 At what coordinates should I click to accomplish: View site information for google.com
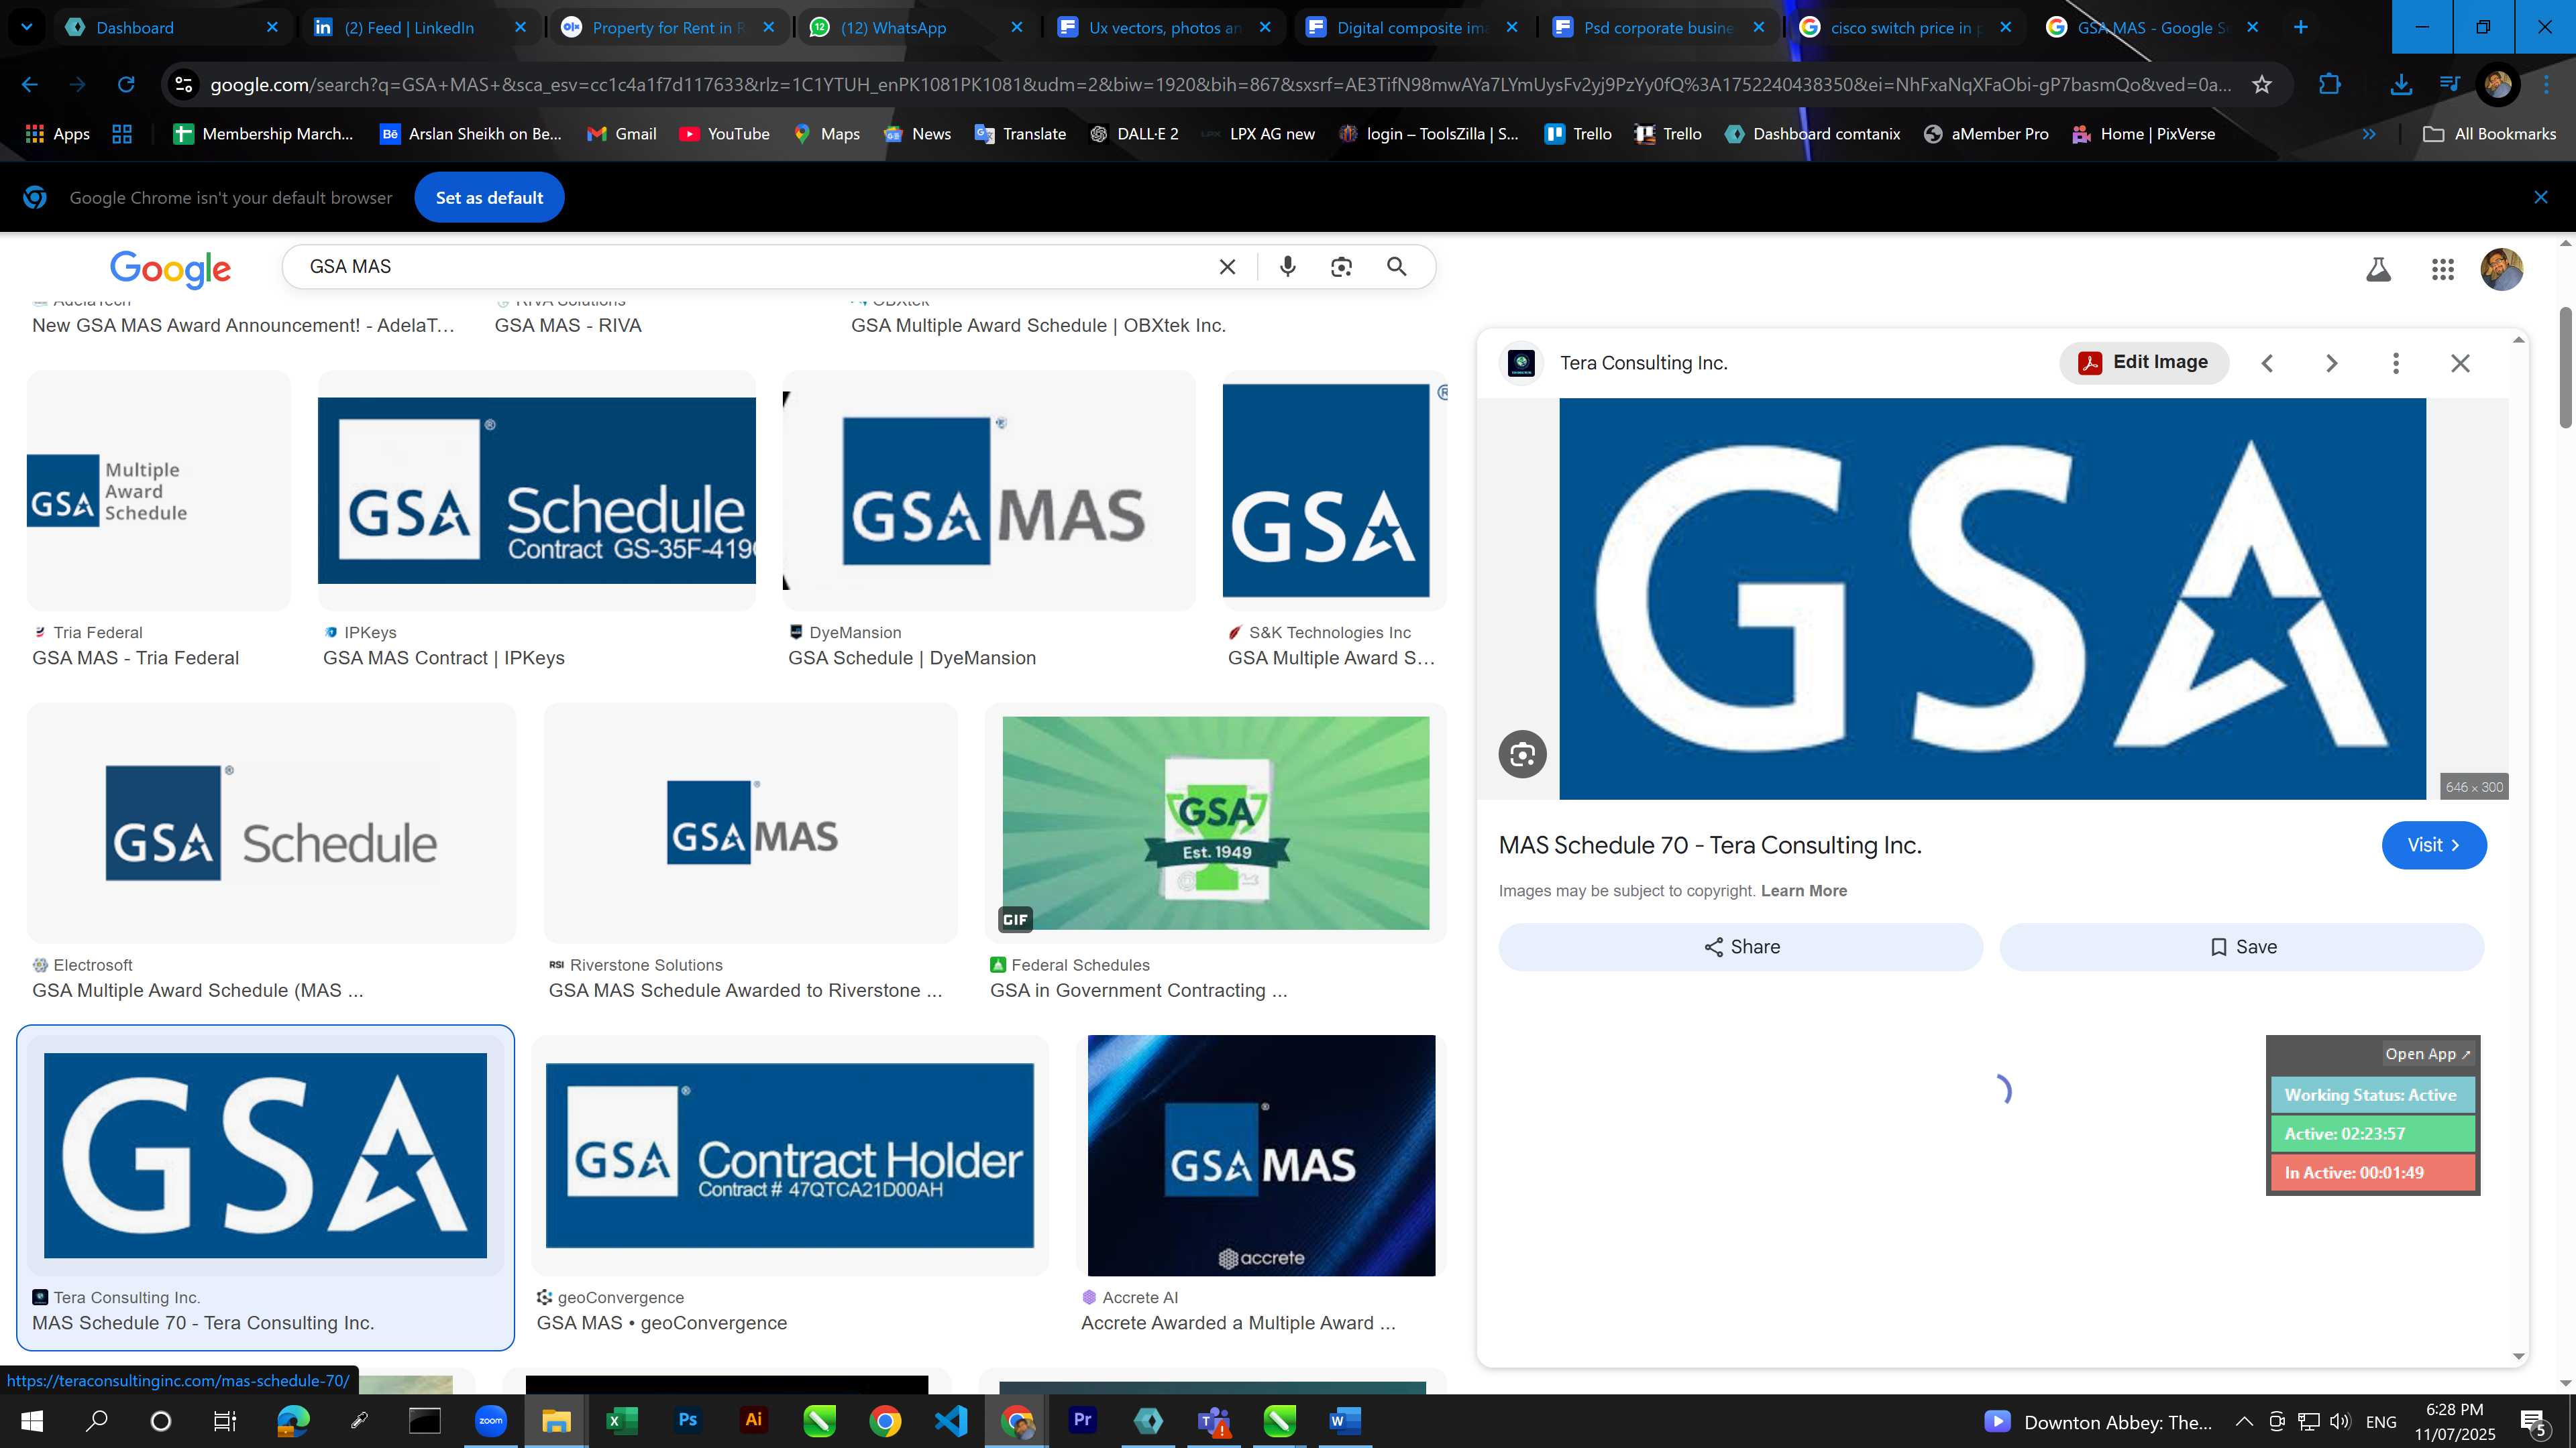coord(184,85)
